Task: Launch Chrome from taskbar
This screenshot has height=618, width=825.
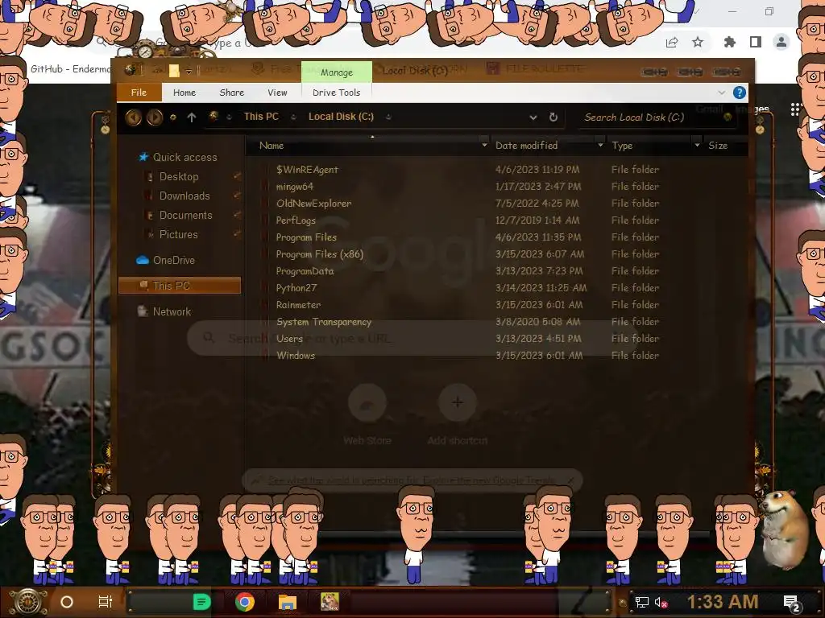Action: pyautogui.click(x=245, y=602)
